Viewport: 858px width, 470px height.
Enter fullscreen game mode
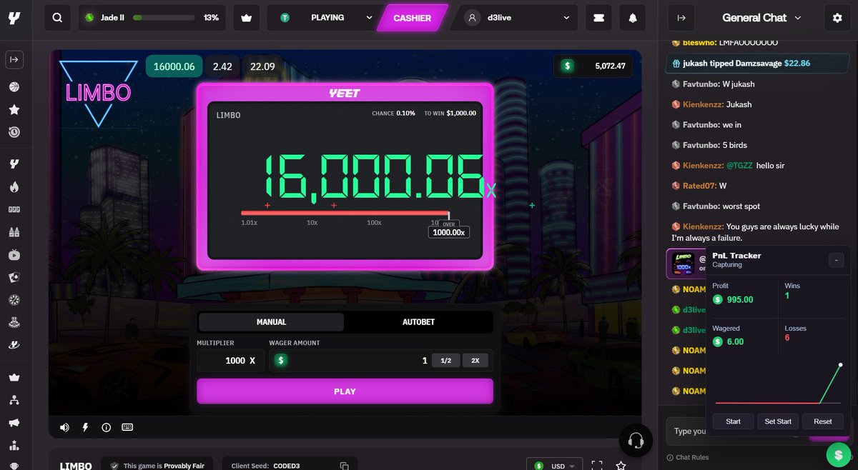pos(597,466)
